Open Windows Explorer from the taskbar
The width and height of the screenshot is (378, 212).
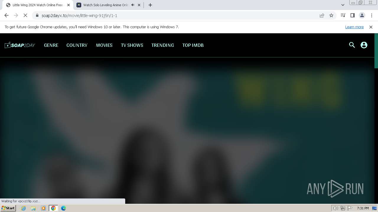tap(33, 208)
